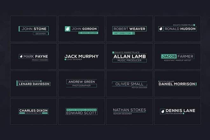The width and height of the screenshot is (210, 140).
Task: Pick the Daniel Morrison title thumbnail
Action: point(177,84)
